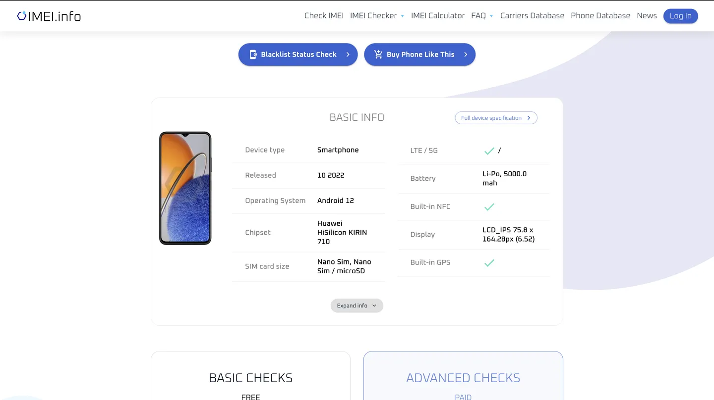Image resolution: width=714 pixels, height=400 pixels.
Task: Click the 'Built-in NFC' label
Action: pos(430,206)
